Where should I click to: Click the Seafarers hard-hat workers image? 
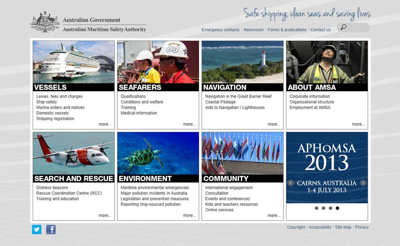(x=158, y=62)
